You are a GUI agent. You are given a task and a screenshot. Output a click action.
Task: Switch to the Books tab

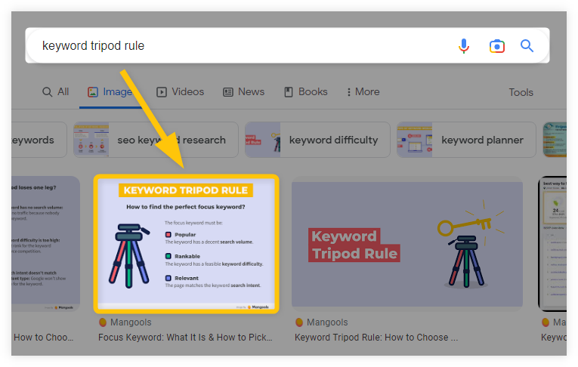(x=305, y=92)
